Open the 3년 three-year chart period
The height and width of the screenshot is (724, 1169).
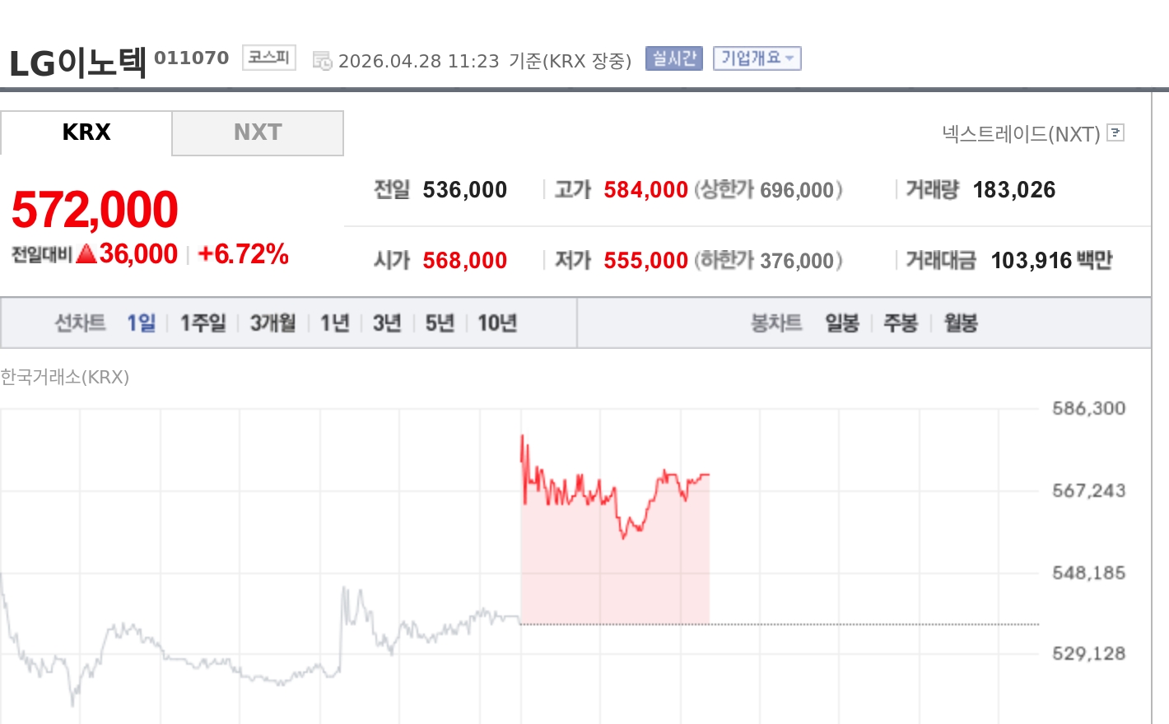pos(387,323)
